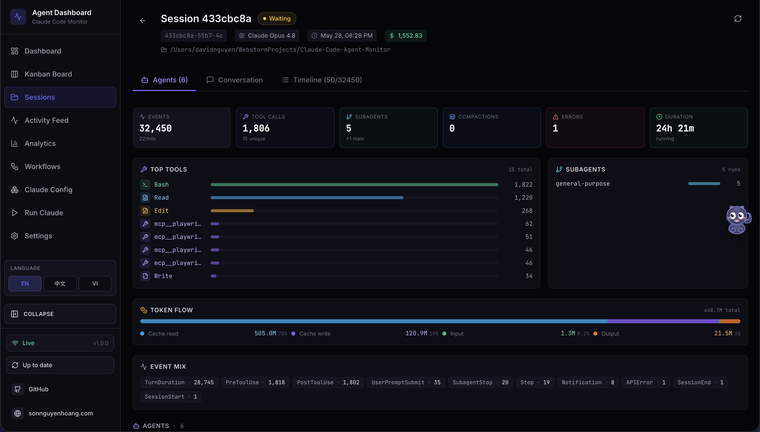This screenshot has width=760, height=432.
Task: Click the May 28, 08:28 PM timestamp badge
Action: point(342,36)
